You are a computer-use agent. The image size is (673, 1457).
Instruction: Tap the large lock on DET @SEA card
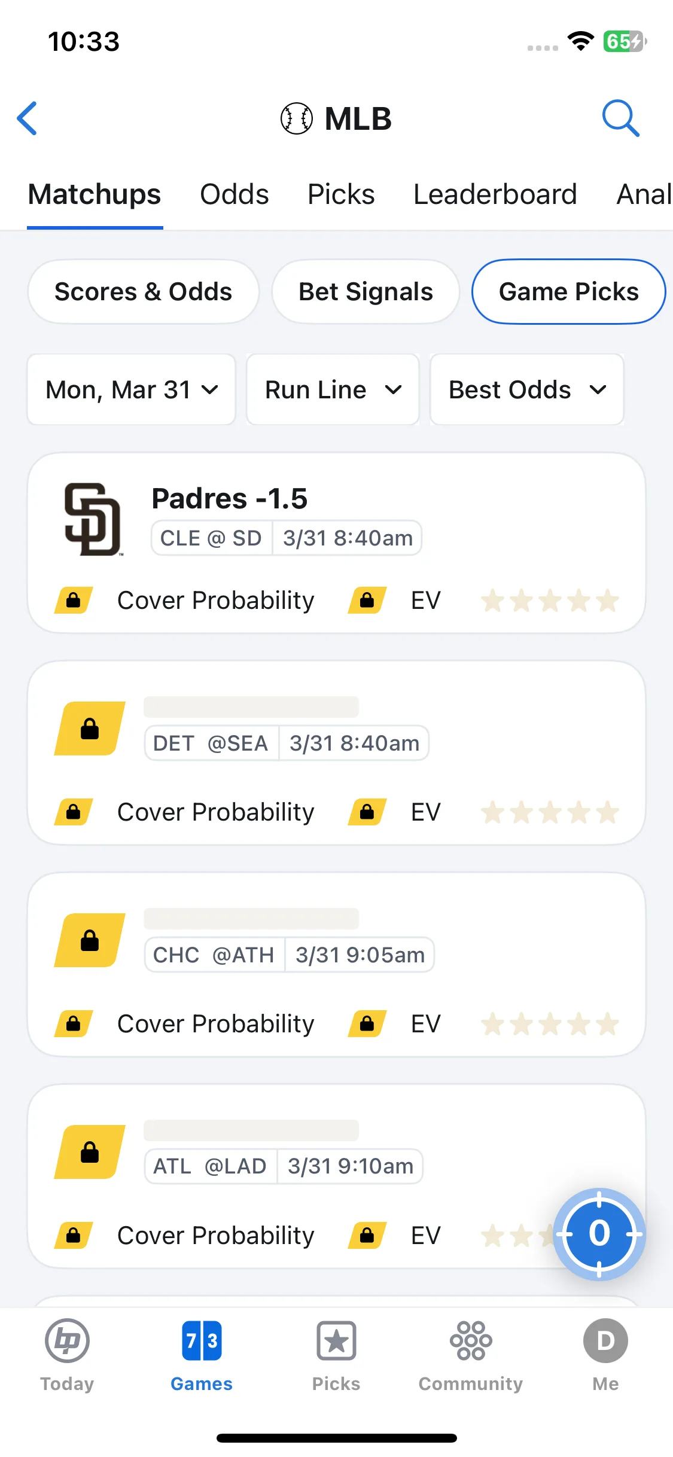point(90,728)
